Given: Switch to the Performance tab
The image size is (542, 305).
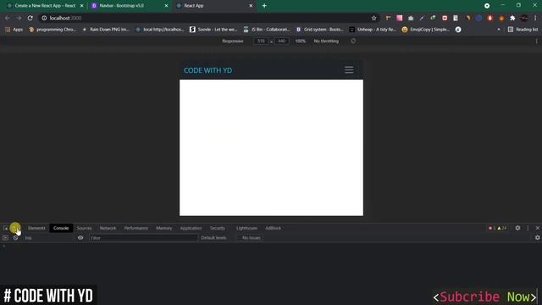Looking at the screenshot, I should (x=136, y=228).
